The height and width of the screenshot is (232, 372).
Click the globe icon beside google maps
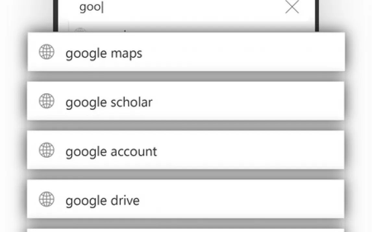coord(47,52)
